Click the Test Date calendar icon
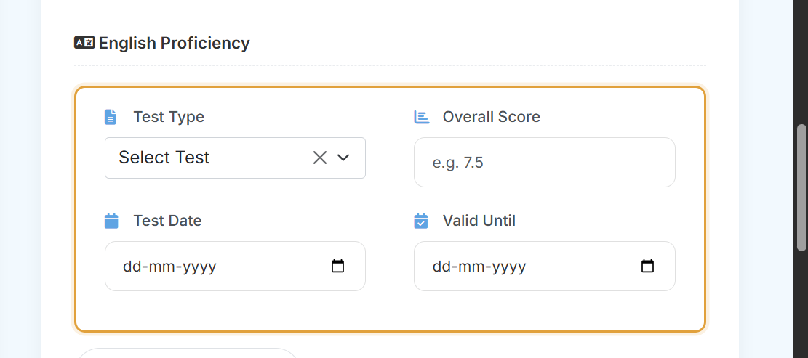 tap(111, 221)
